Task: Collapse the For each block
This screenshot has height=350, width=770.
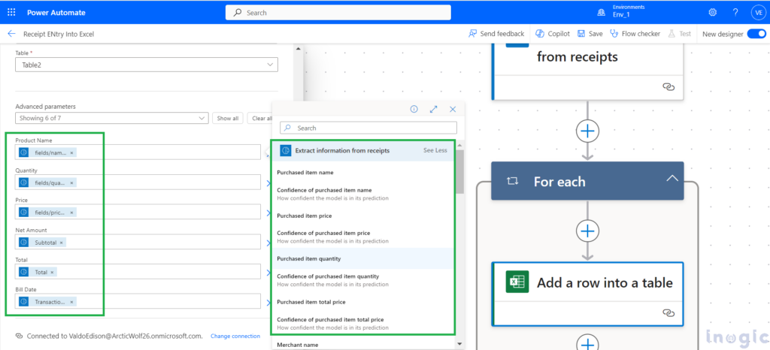Action: tap(671, 179)
